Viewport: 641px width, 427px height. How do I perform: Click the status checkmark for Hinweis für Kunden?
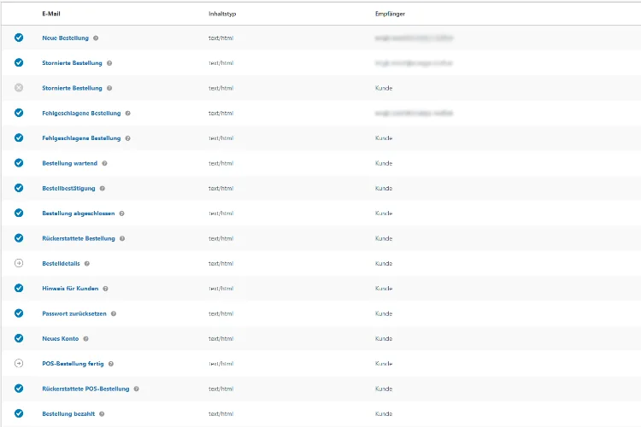point(19,288)
